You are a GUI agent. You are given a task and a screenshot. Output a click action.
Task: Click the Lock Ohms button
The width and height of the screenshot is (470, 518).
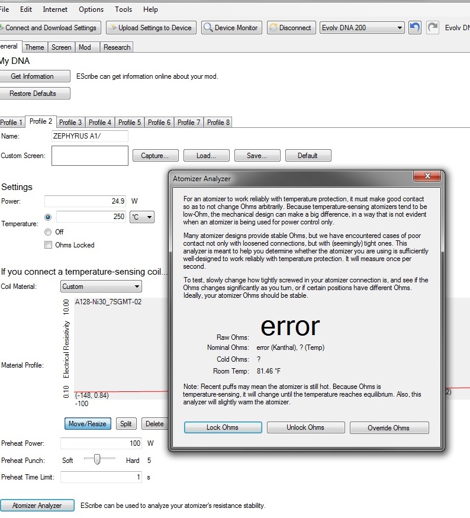click(223, 427)
